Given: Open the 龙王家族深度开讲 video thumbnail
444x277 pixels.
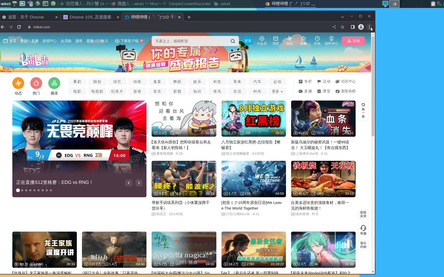Looking at the screenshot, I should click(x=44, y=250).
